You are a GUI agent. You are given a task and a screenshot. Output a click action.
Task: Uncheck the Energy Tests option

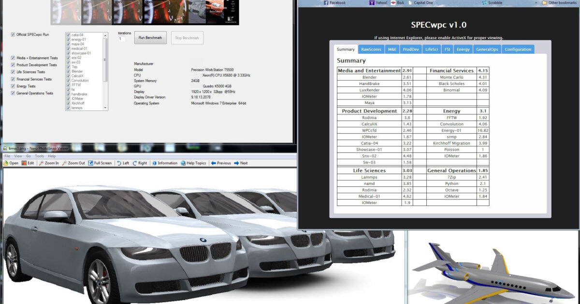12,87
